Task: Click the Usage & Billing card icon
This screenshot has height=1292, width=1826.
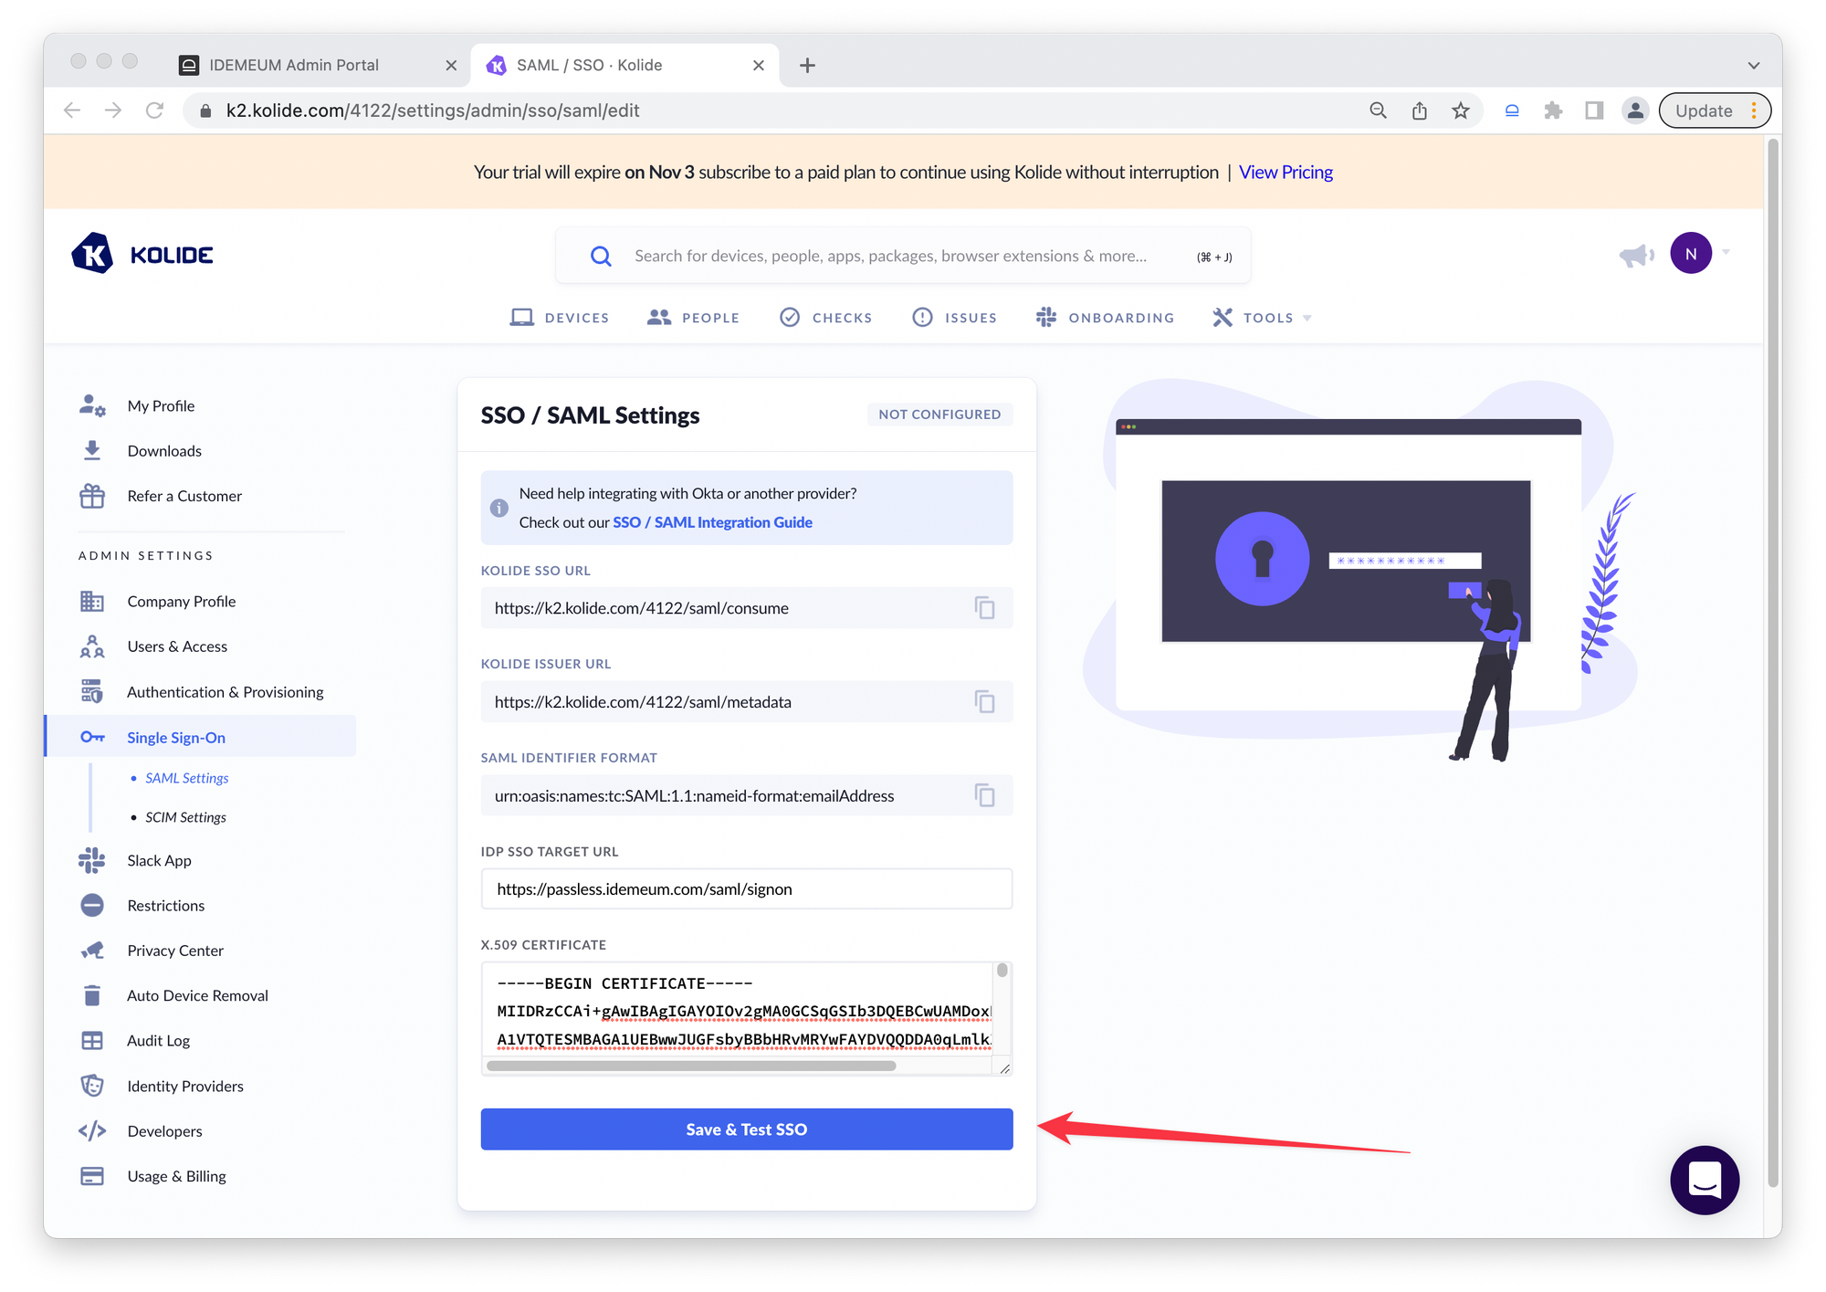Action: (x=92, y=1176)
